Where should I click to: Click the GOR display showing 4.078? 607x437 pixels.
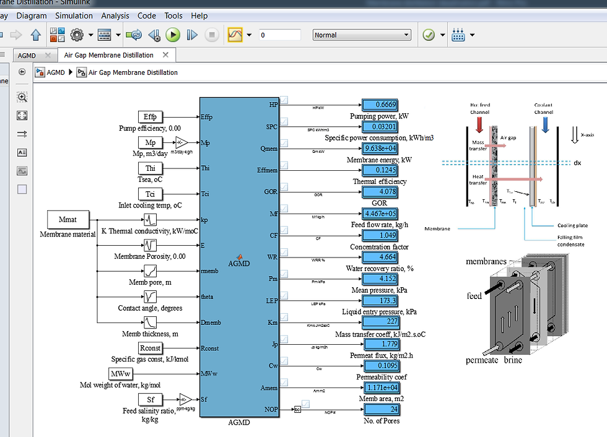[x=380, y=192]
